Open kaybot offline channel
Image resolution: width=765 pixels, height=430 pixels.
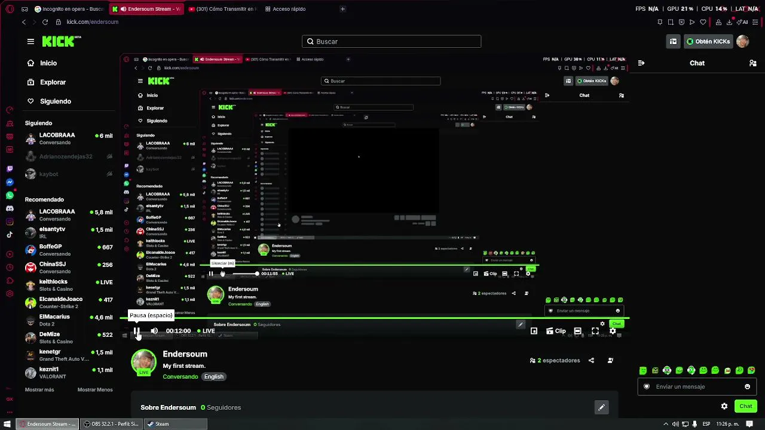(x=69, y=174)
